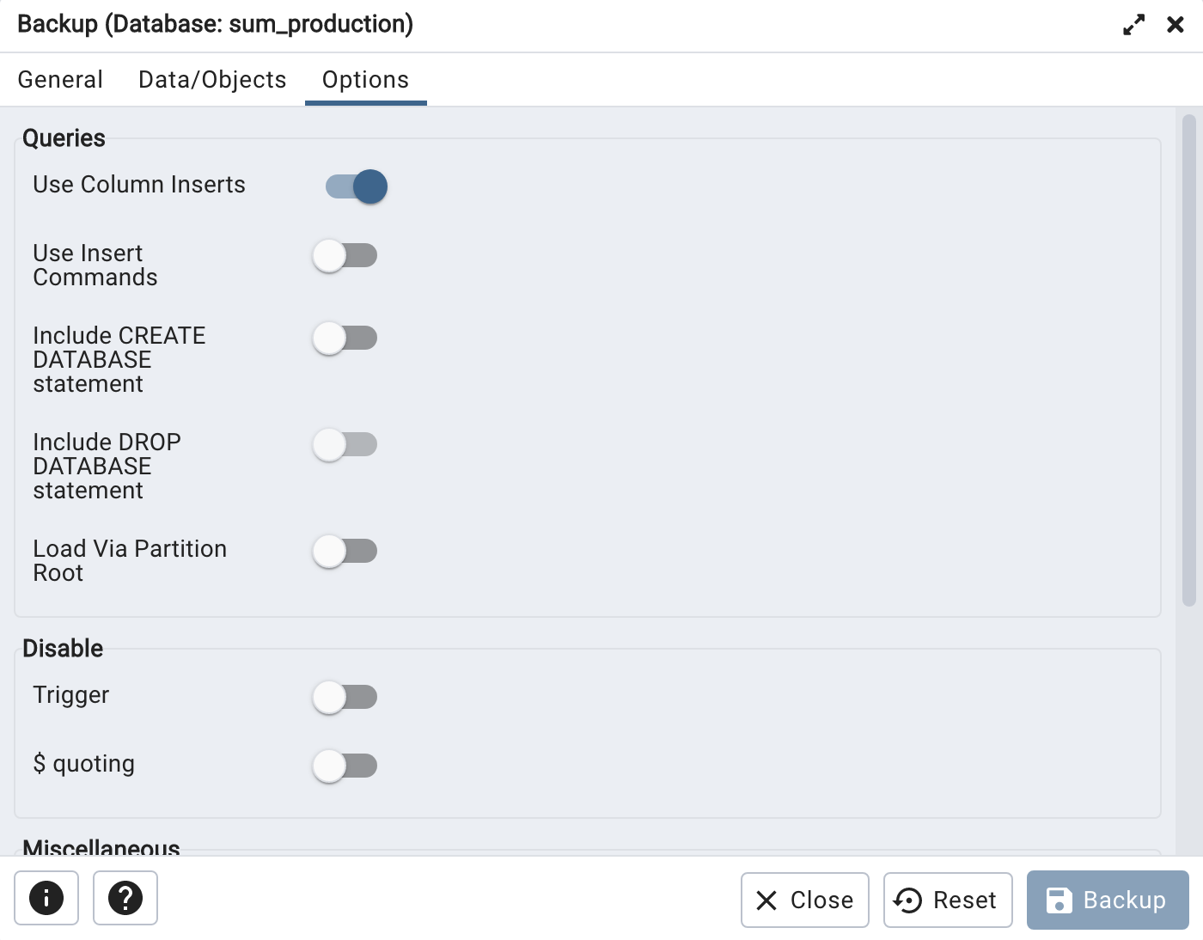Select the Options tab
The width and height of the screenshot is (1203, 940).
pyautogui.click(x=366, y=80)
